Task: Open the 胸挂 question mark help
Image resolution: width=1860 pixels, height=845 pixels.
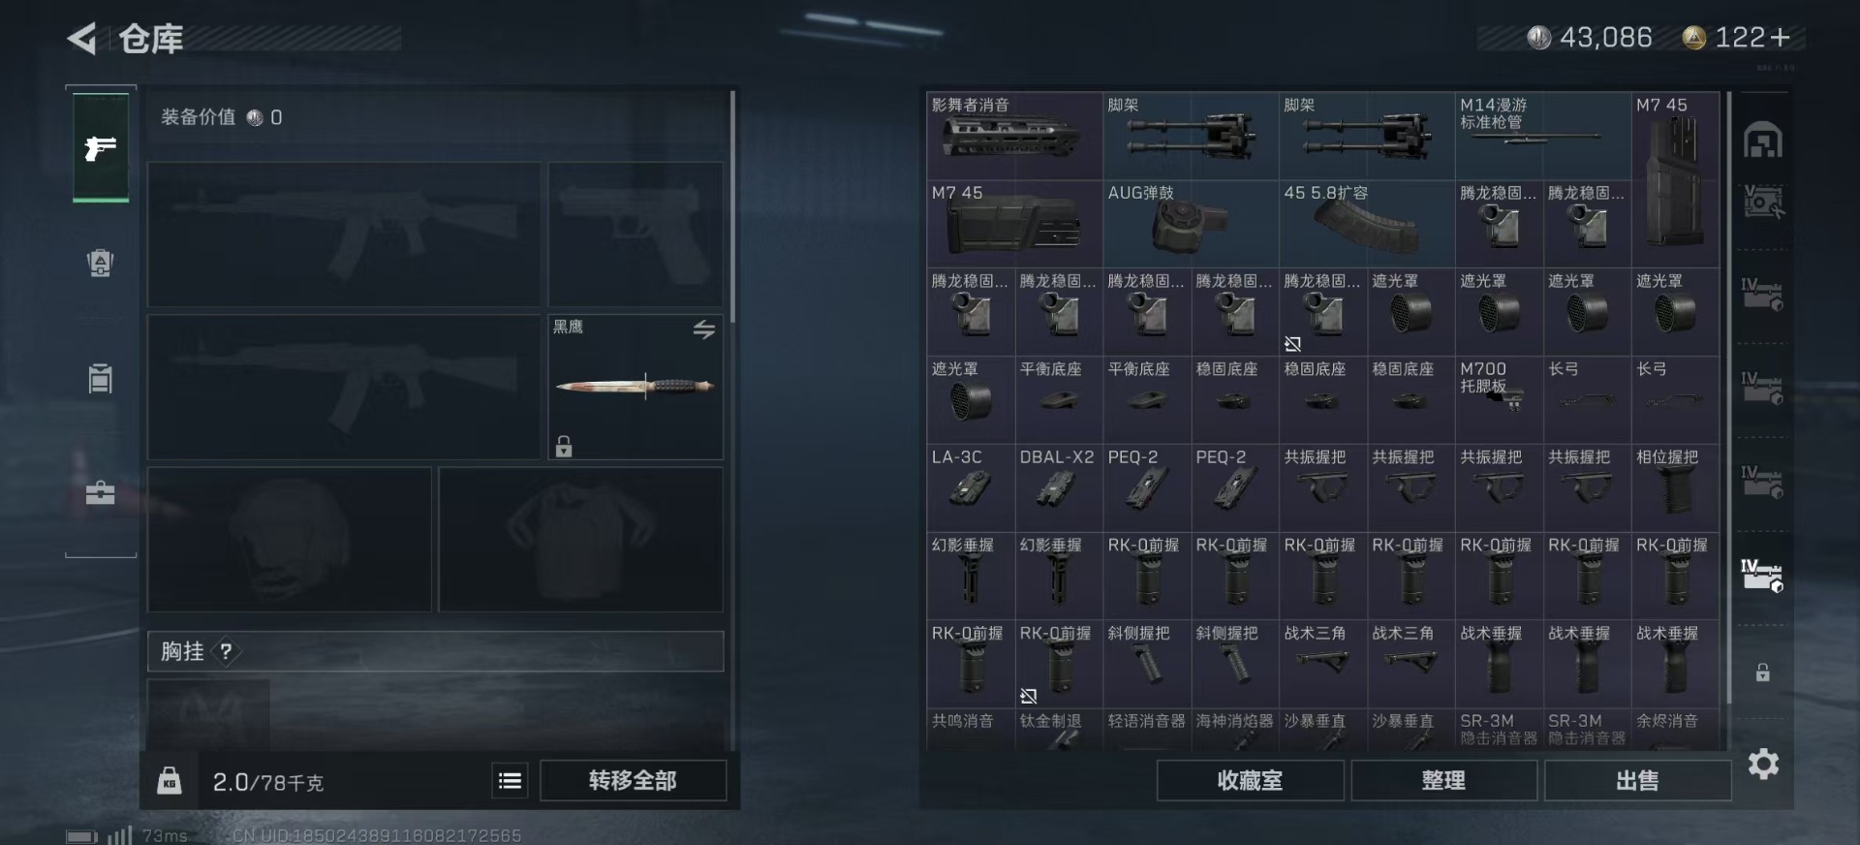Action: [226, 651]
